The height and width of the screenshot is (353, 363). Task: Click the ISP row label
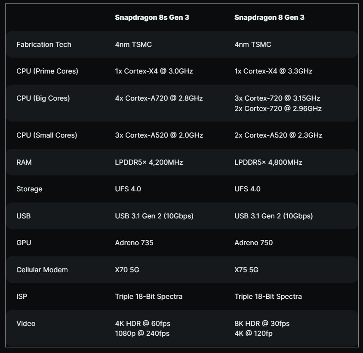click(x=22, y=296)
